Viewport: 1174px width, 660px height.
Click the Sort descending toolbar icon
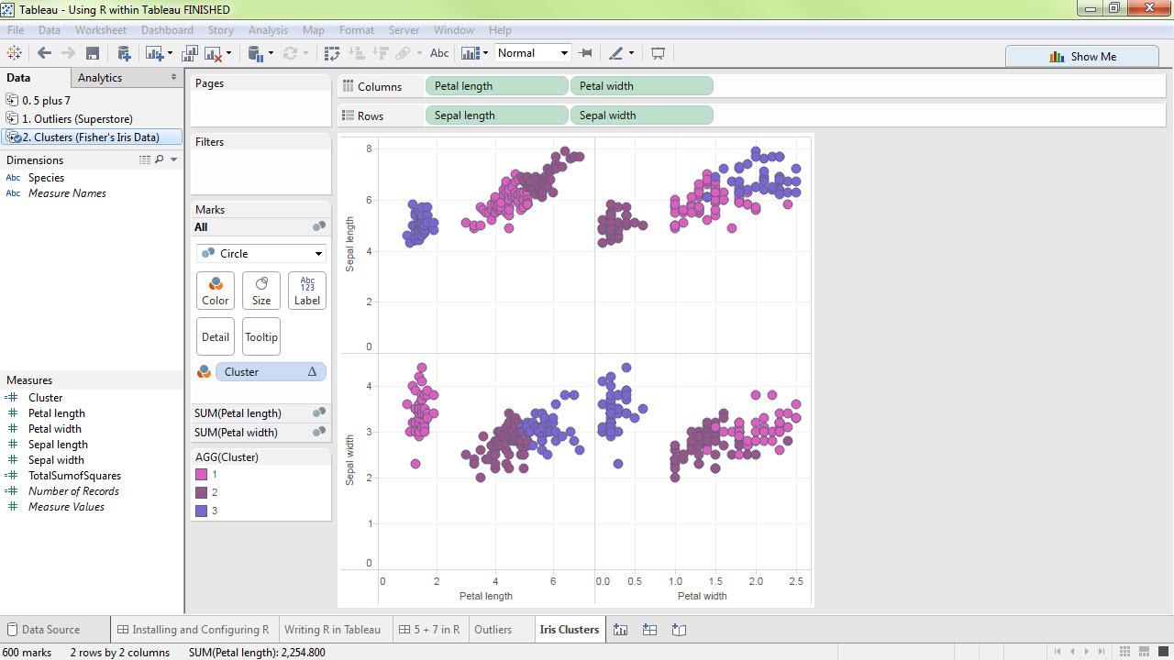point(381,53)
